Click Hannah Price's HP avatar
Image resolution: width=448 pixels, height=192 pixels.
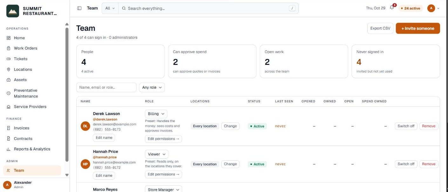pos(85,164)
